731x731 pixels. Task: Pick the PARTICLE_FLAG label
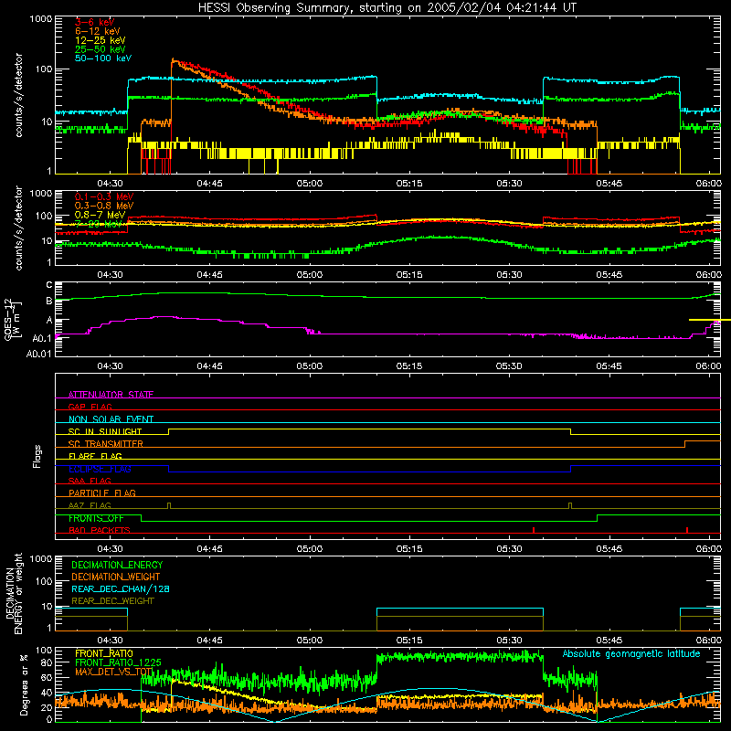click(102, 493)
